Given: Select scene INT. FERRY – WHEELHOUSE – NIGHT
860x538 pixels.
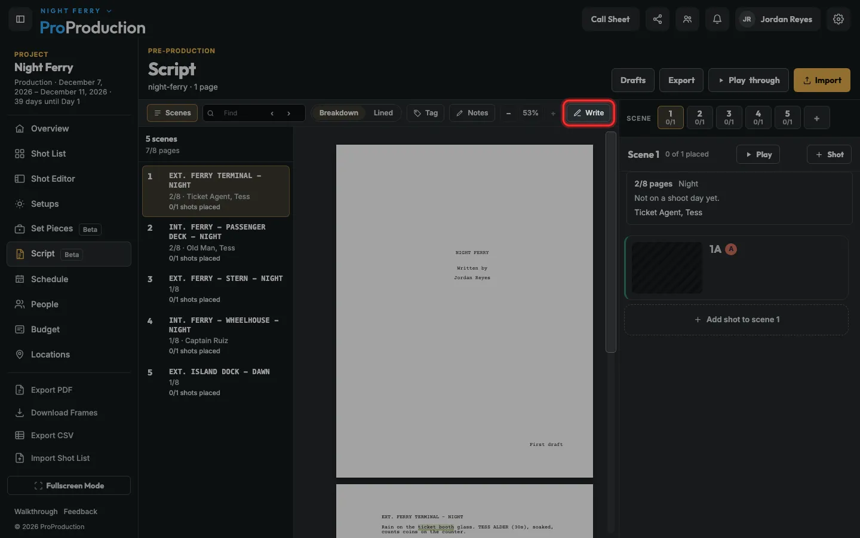Looking at the screenshot, I should click(x=216, y=335).
